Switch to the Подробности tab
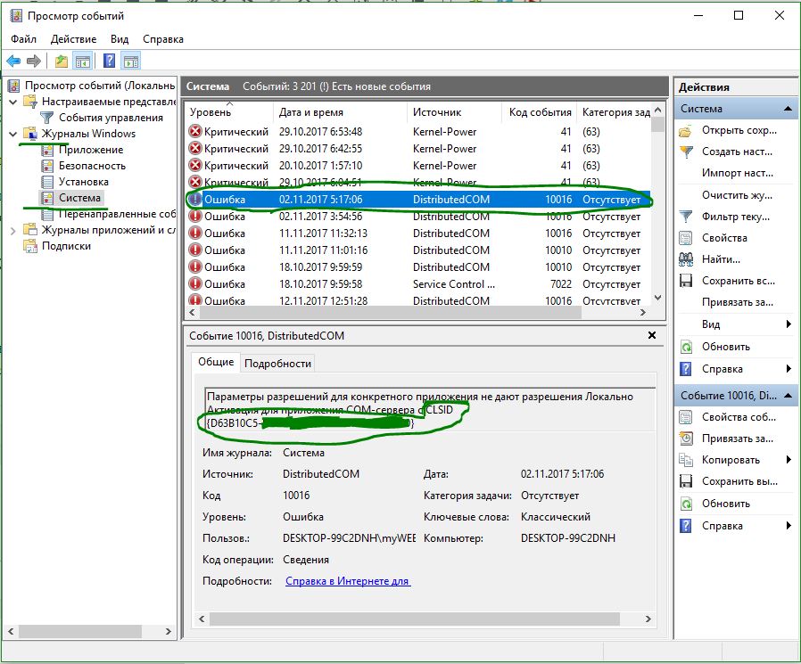The height and width of the screenshot is (664, 801). [278, 364]
